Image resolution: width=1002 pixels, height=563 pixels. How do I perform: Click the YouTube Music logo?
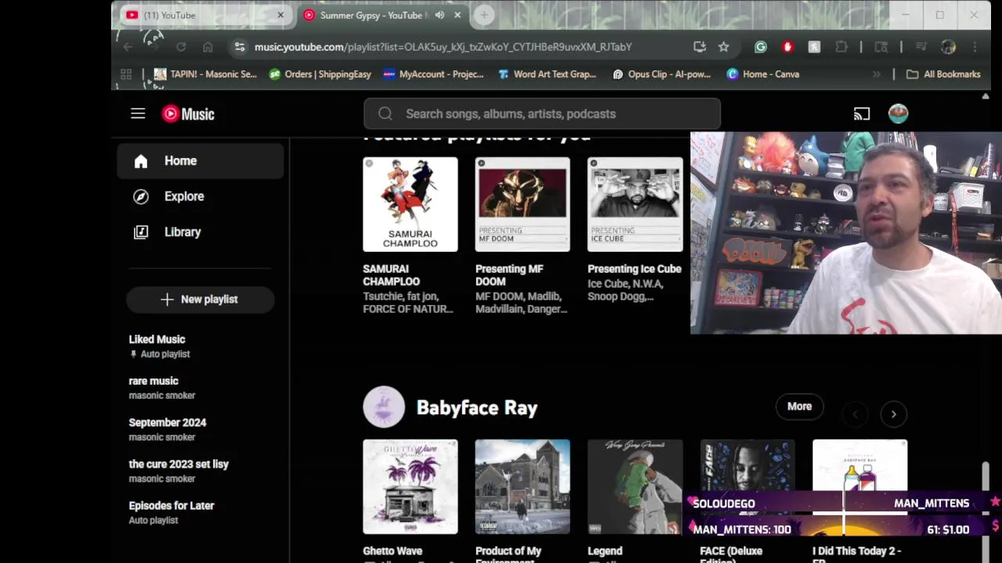[188, 114]
